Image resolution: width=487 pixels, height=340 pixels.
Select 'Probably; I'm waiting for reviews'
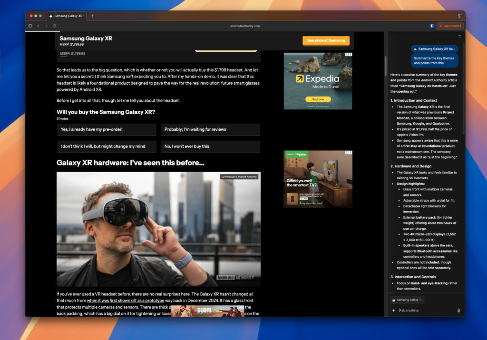210,130
